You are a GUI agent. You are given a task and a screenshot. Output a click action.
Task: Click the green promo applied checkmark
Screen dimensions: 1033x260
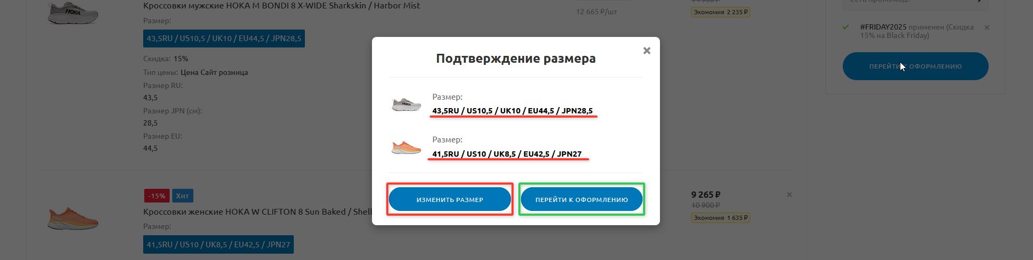point(845,27)
